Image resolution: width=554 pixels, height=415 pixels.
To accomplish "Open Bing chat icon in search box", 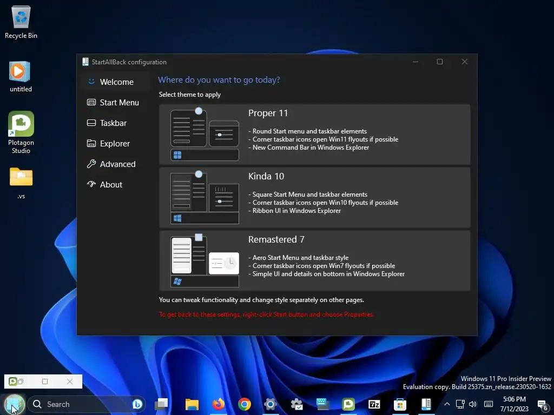I will click(137, 404).
